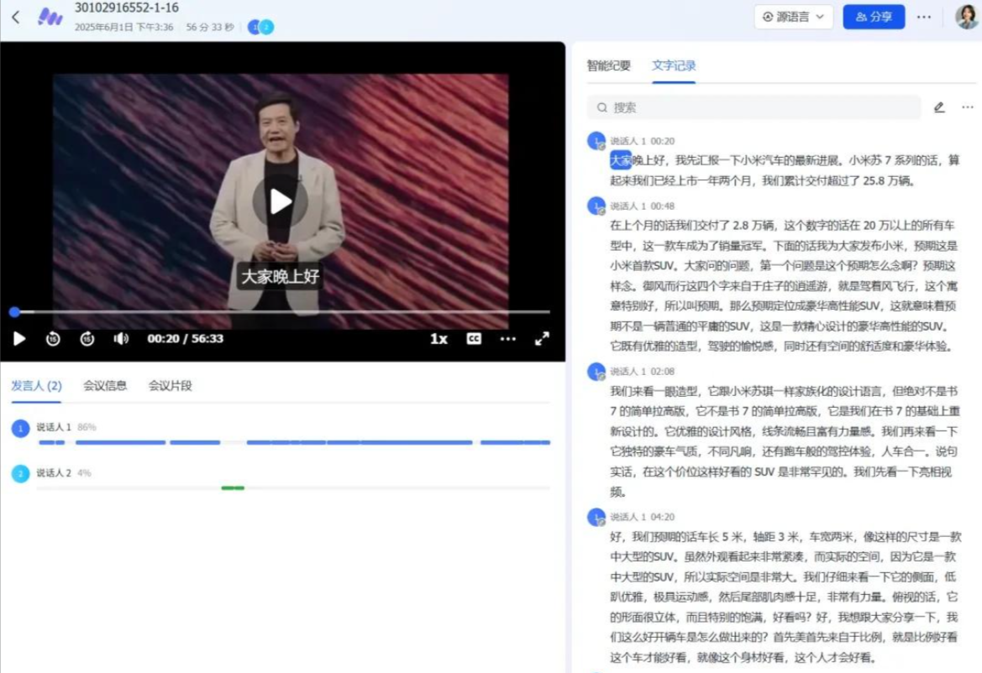Image resolution: width=982 pixels, height=673 pixels.
Task: Open video player more options ellipsis
Action: (508, 338)
